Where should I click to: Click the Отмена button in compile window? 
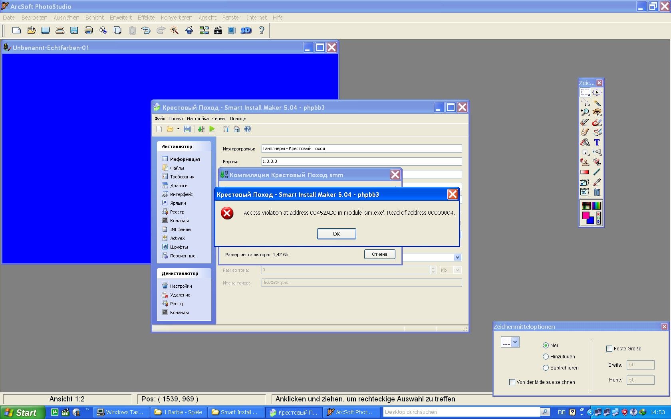[x=379, y=254]
